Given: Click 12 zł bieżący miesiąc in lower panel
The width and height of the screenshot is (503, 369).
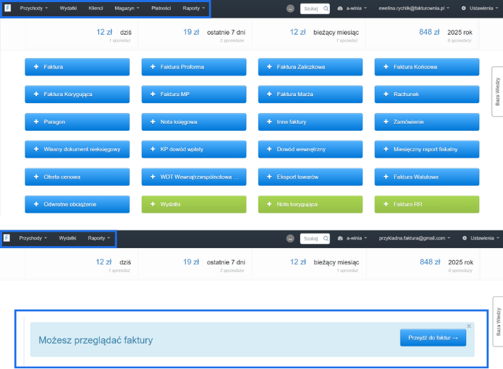Looking at the screenshot, I should pyautogui.click(x=297, y=262).
